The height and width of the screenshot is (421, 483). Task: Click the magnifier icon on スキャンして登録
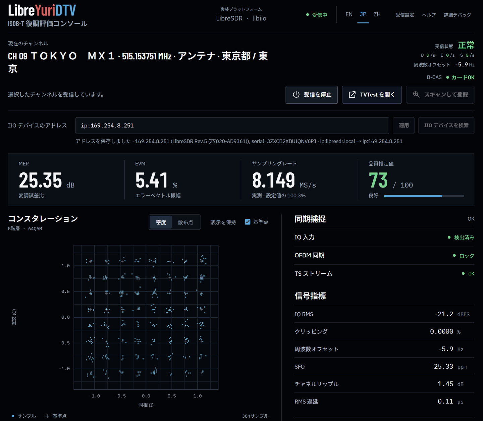tap(416, 95)
